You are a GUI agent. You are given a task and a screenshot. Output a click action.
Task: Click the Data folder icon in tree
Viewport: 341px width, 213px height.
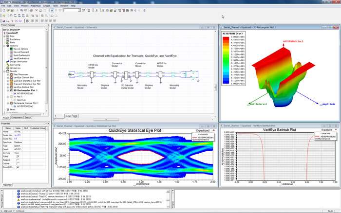click(x=8, y=36)
